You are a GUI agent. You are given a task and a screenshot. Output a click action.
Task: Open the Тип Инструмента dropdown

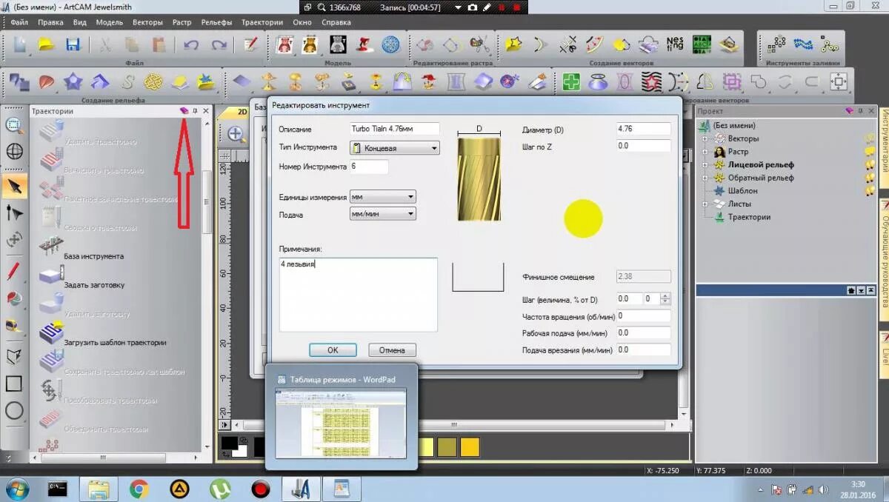pyautogui.click(x=395, y=148)
